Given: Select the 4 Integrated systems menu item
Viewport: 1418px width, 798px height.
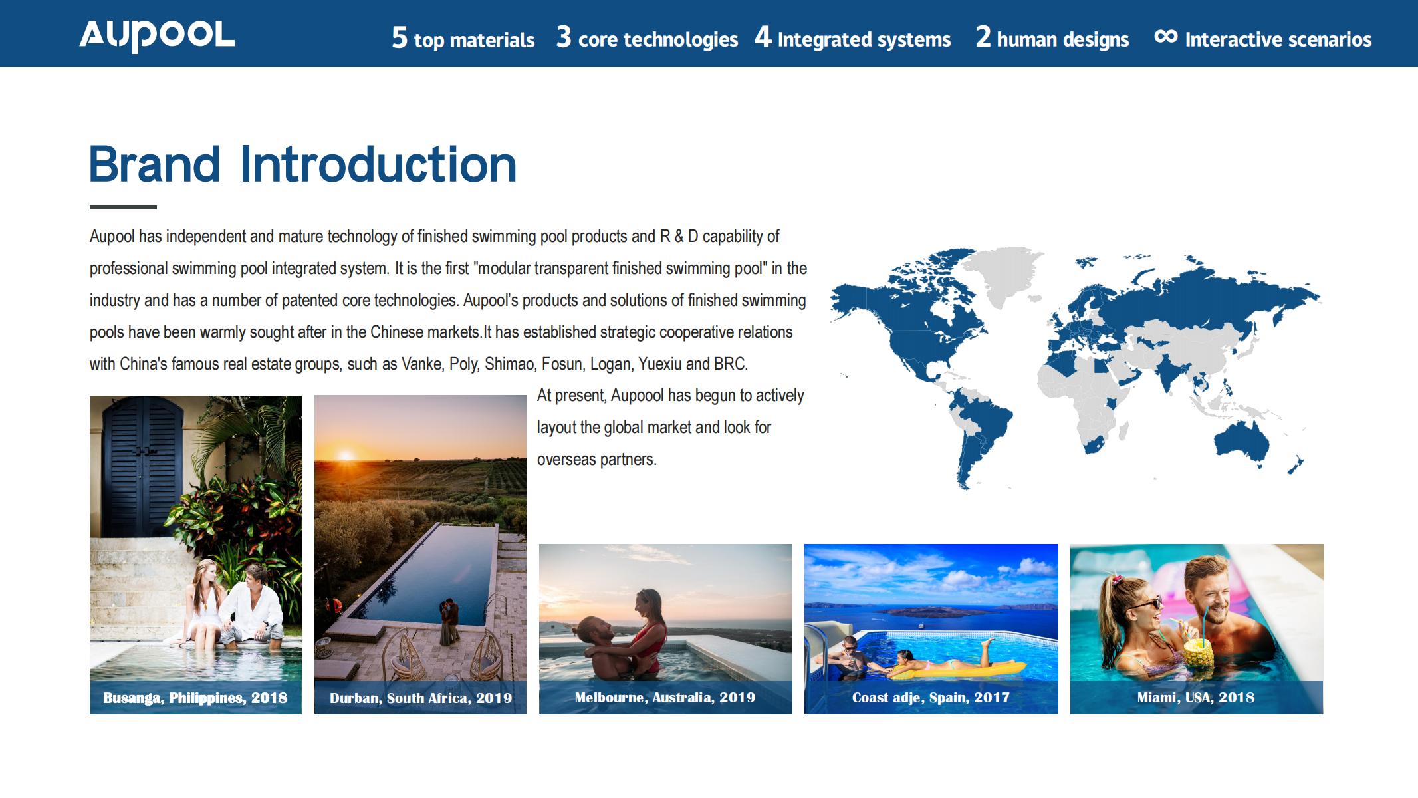Looking at the screenshot, I should tap(852, 38).
